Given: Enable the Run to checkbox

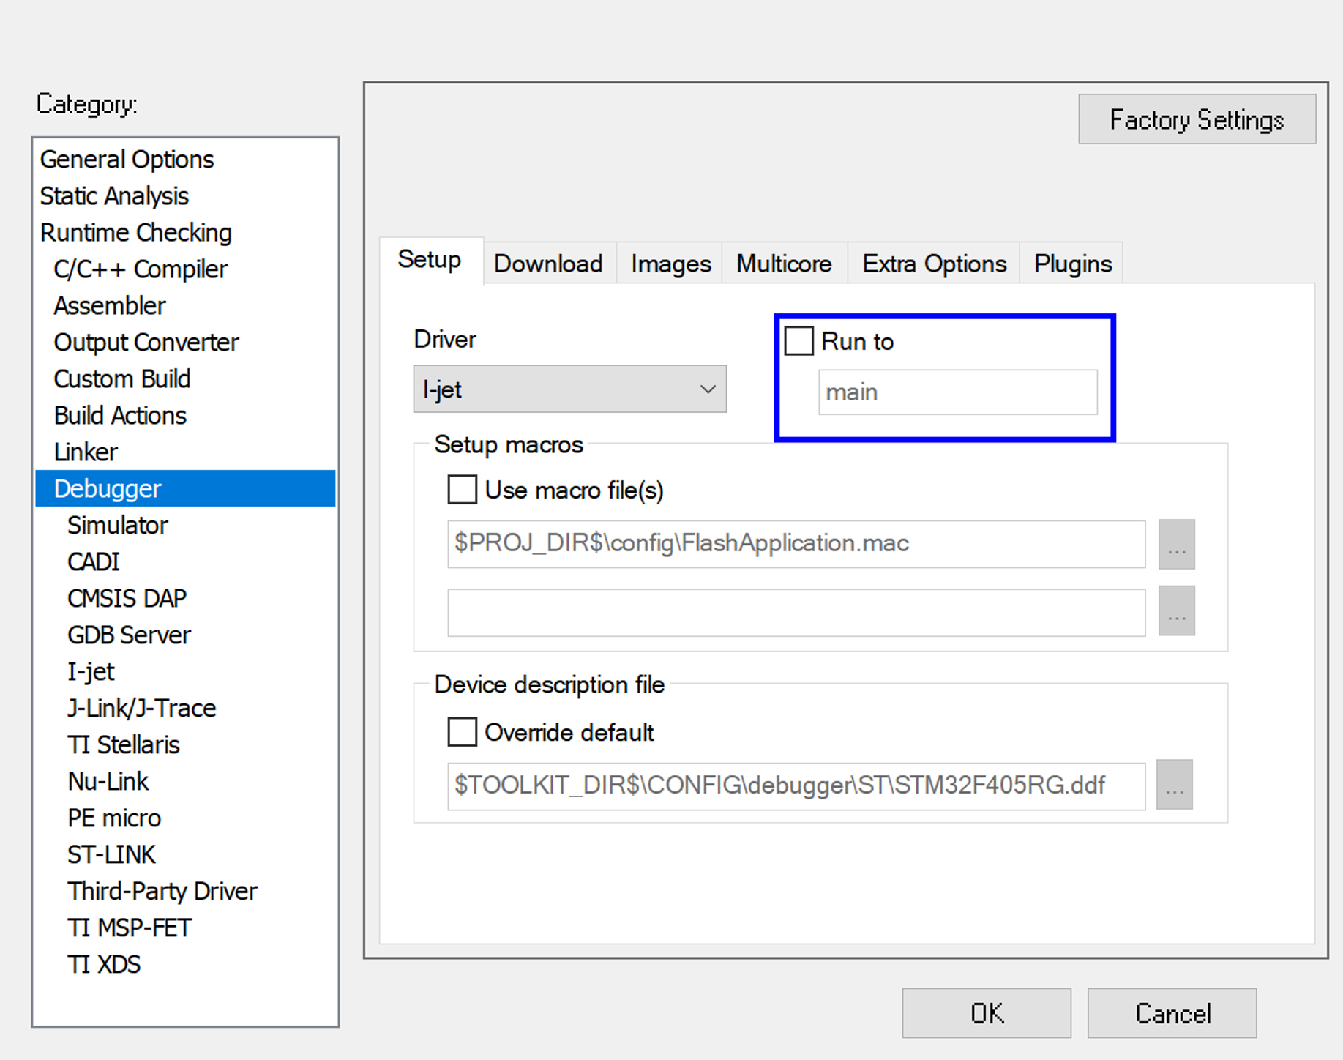Looking at the screenshot, I should [x=798, y=340].
